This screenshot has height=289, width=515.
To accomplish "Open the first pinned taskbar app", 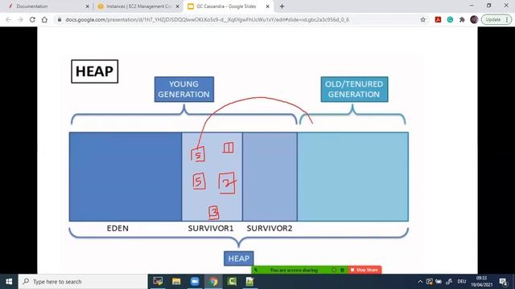I will click(158, 282).
